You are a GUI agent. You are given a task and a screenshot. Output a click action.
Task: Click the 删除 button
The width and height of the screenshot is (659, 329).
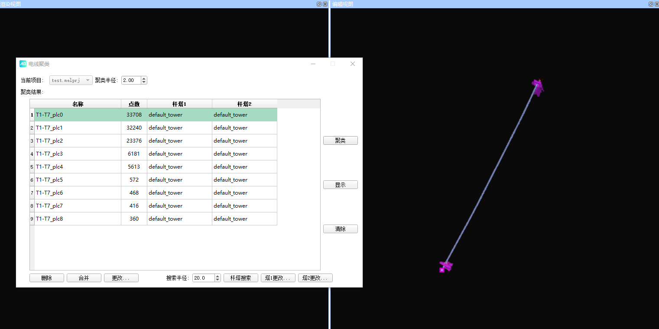47,278
